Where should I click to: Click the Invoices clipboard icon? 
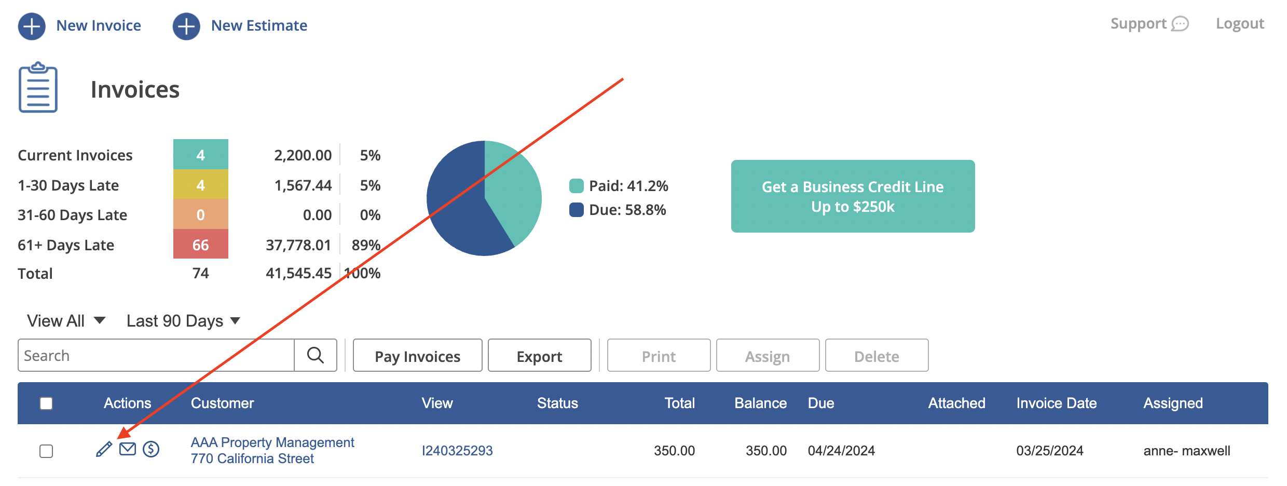38,87
